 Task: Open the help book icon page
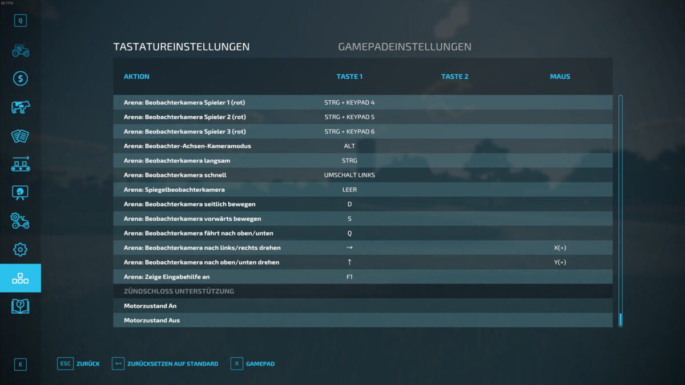pyautogui.click(x=21, y=306)
